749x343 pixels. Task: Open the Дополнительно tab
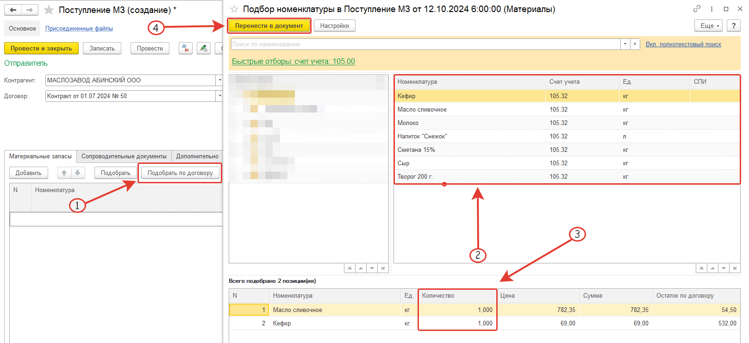pyautogui.click(x=197, y=156)
